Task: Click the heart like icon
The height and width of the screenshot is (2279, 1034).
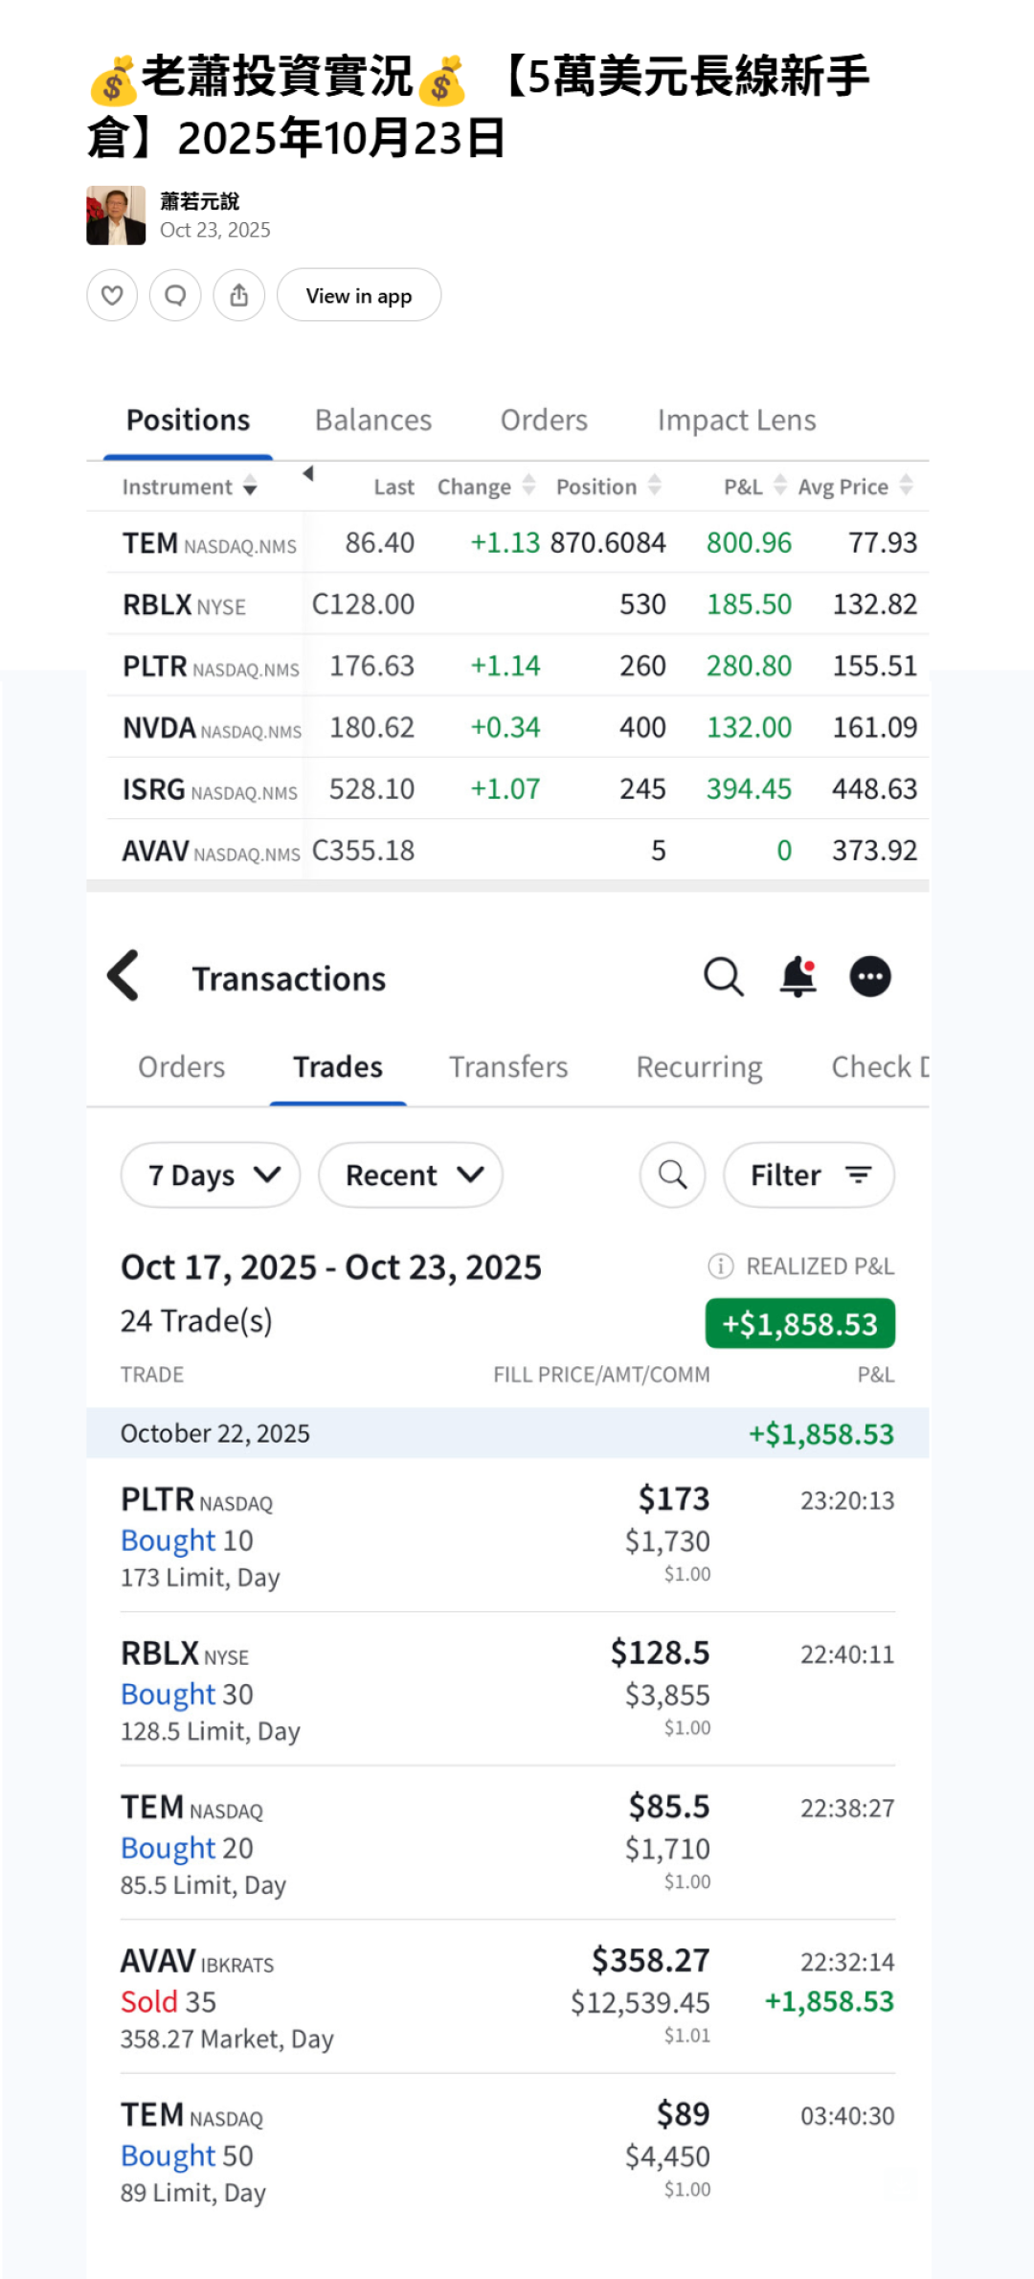Action: [112, 295]
